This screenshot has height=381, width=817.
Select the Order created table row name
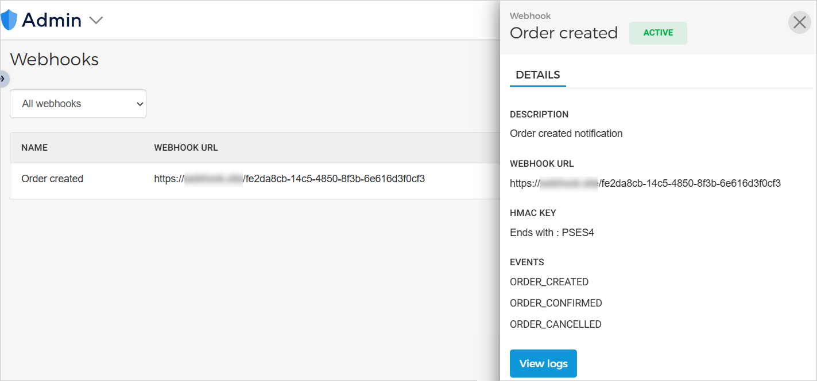click(52, 179)
